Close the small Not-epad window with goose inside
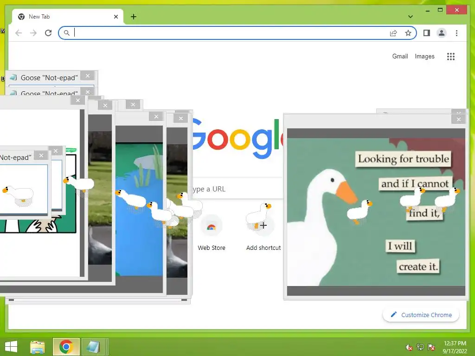Image resolution: width=475 pixels, height=356 pixels. pyautogui.click(x=41, y=156)
